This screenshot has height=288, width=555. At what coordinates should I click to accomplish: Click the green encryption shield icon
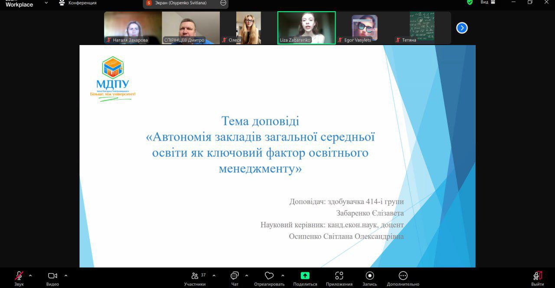pyautogui.click(x=470, y=2)
